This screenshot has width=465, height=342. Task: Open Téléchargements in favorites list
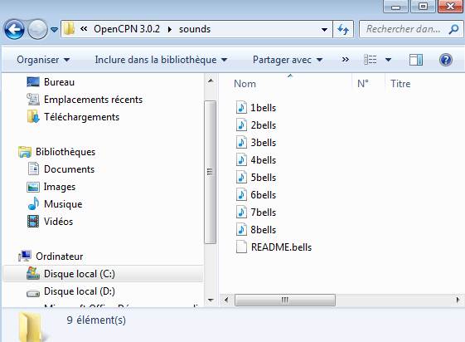point(73,117)
